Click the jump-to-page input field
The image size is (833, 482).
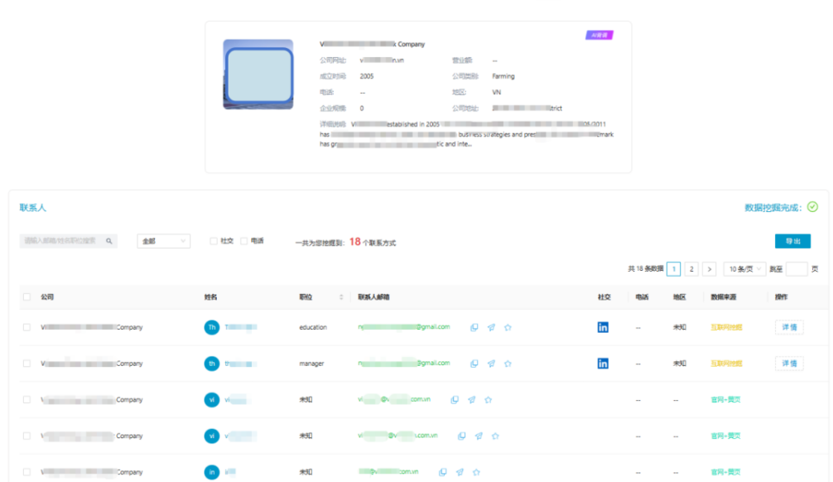pos(796,269)
